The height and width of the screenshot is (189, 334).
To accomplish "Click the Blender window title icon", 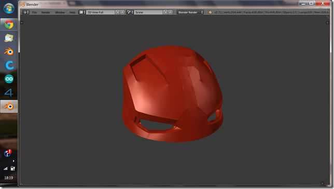I will tap(23, 4).
